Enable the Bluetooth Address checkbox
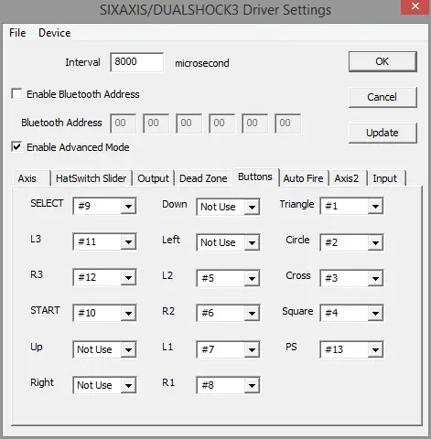 pyautogui.click(x=16, y=93)
